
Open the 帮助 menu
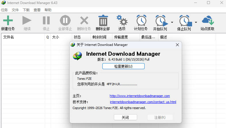[48, 10]
